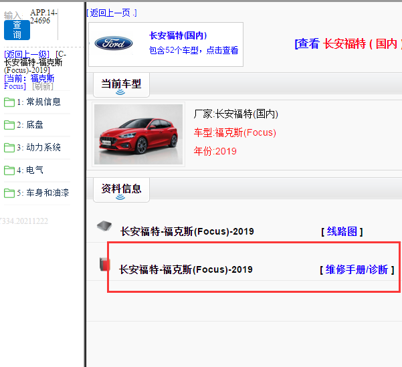Click the 年份:2019 text
The image size is (402, 367).
point(215,151)
